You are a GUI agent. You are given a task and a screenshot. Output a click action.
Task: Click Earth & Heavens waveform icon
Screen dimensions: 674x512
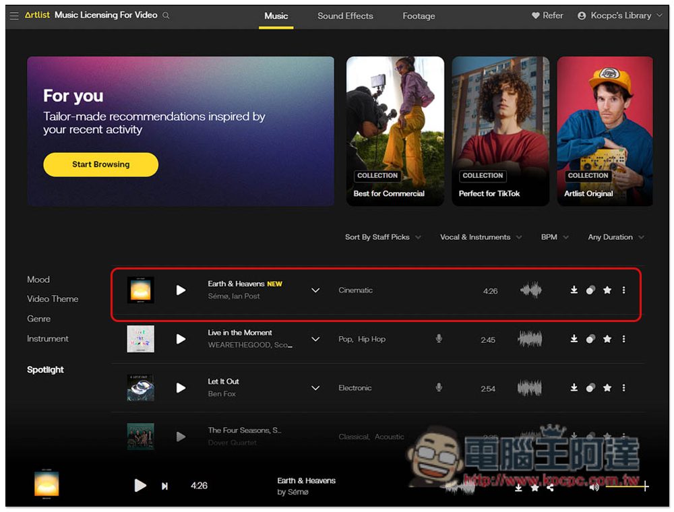point(530,290)
